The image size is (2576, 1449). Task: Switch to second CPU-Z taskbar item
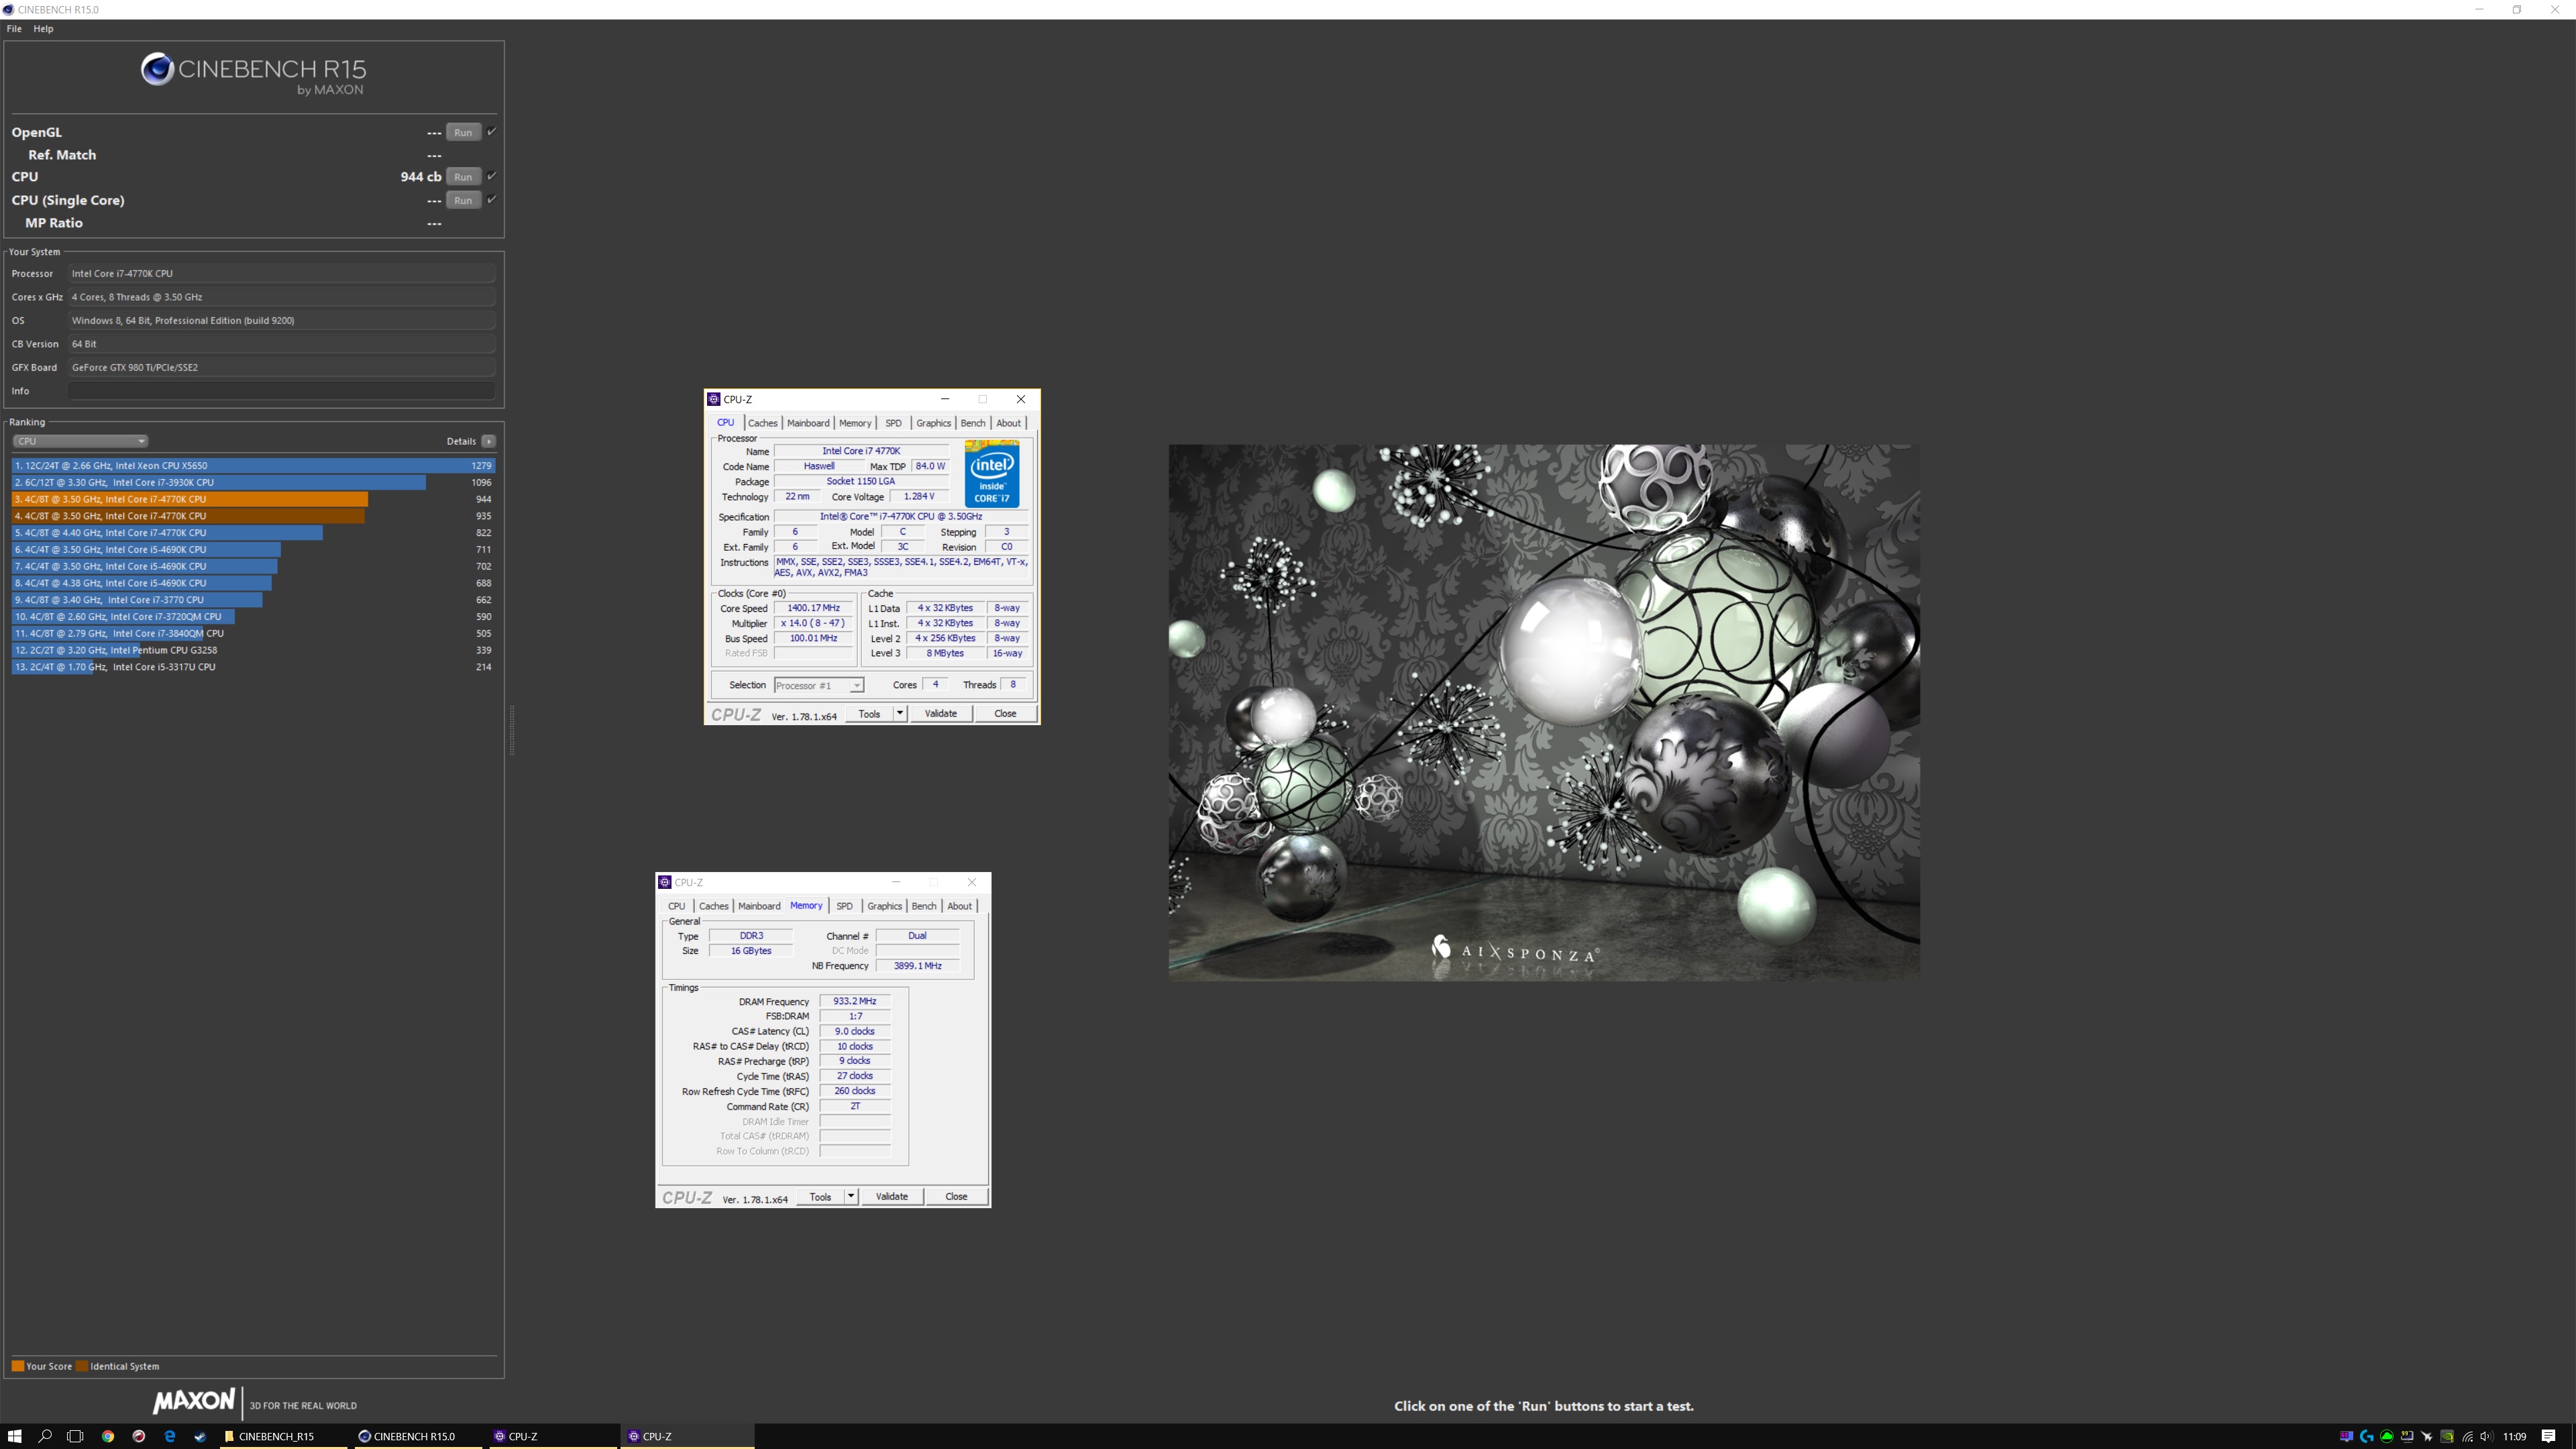coord(687,1436)
